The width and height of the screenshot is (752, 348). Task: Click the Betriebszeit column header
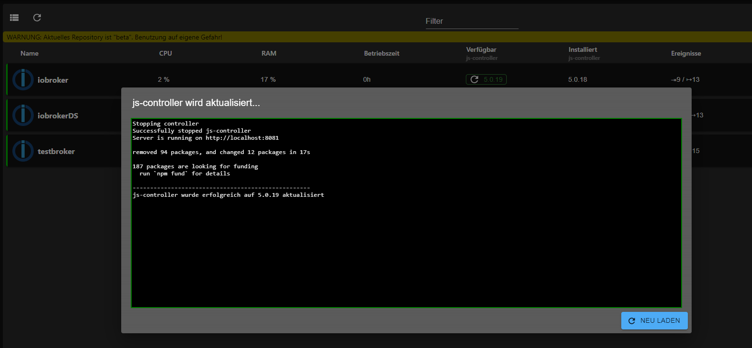(382, 53)
